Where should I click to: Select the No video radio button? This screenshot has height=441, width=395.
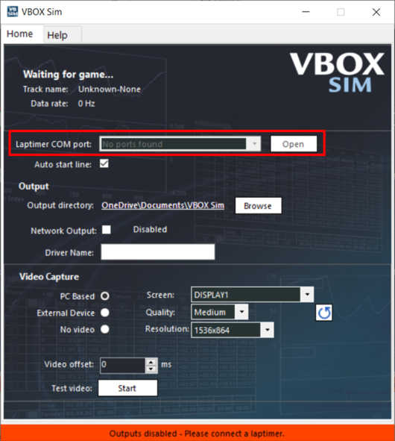point(105,329)
